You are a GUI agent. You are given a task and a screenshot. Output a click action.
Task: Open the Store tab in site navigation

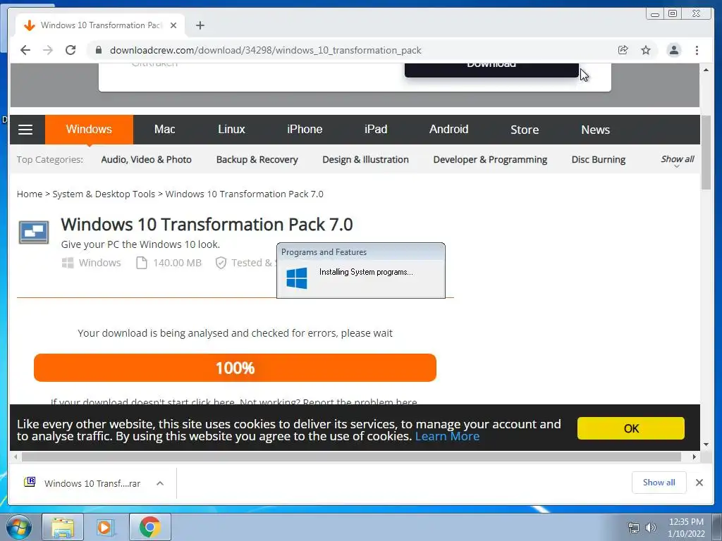click(525, 130)
